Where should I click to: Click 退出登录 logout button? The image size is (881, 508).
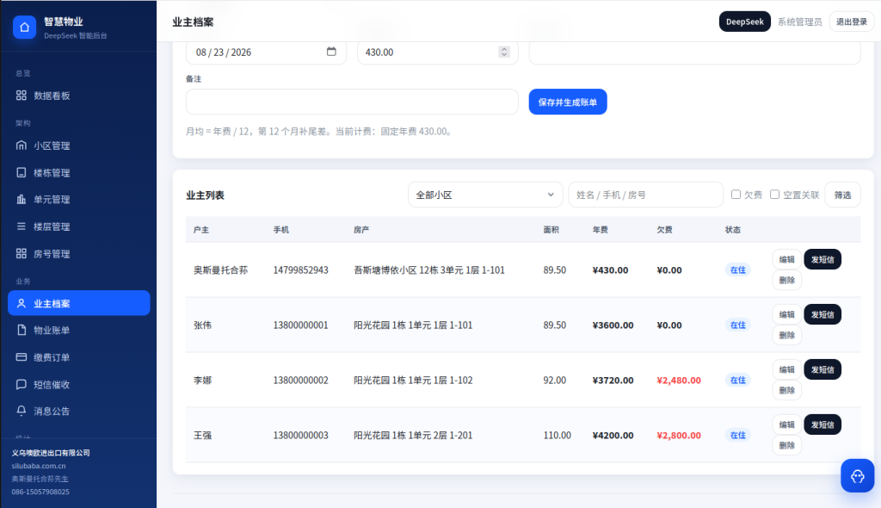click(x=851, y=22)
